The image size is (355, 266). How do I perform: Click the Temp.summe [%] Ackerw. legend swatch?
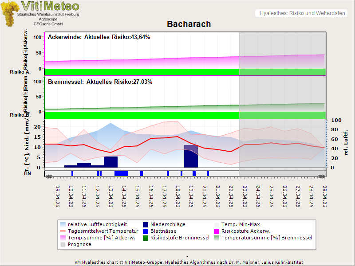coord(63,238)
